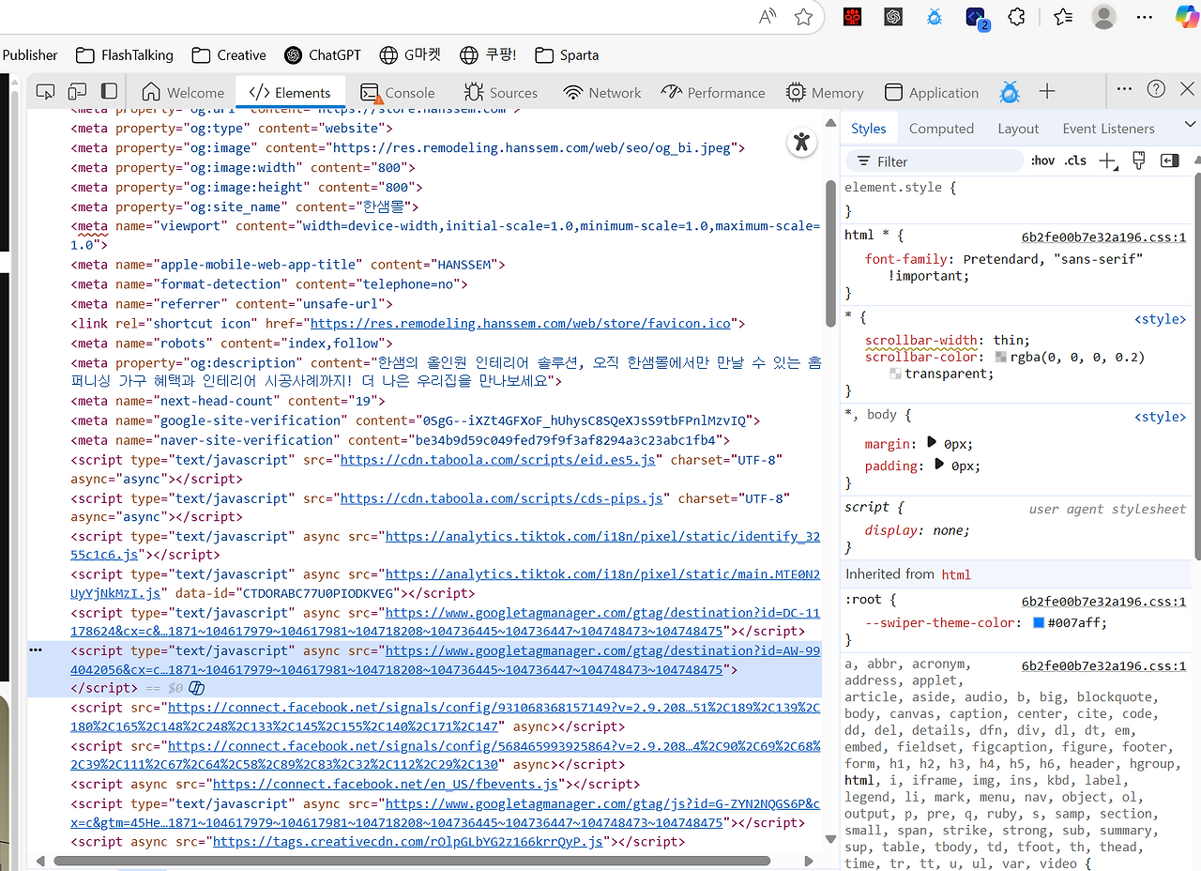Viewport: 1201px width, 871px height.
Task: Focus the styles Filter input field
Action: (x=935, y=160)
